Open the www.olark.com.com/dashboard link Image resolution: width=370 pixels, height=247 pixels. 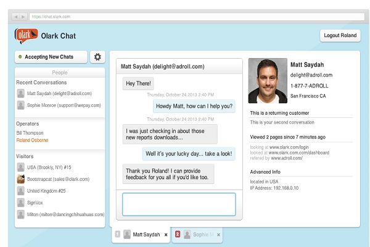pyautogui.click(x=299, y=153)
